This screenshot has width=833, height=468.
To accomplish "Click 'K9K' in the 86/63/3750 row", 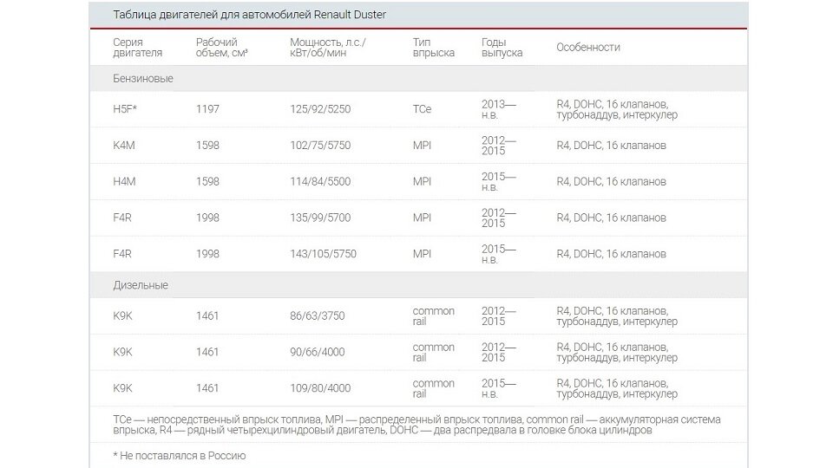I will (x=122, y=315).
